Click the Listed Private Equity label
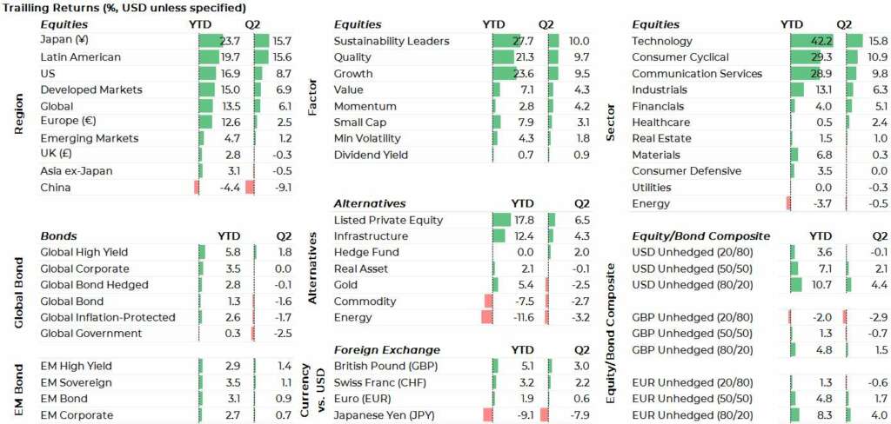 [x=388, y=220]
